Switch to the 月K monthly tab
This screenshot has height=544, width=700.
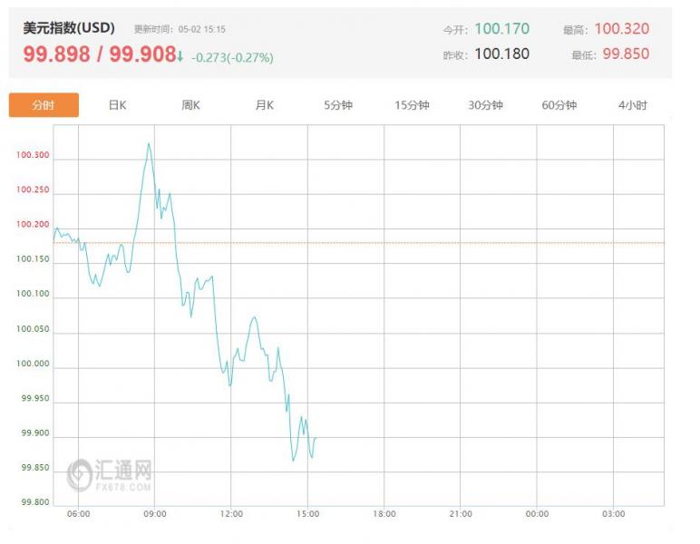coord(264,105)
